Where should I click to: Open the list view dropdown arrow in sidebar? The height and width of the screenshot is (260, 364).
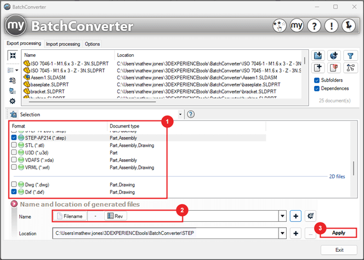[16, 70]
